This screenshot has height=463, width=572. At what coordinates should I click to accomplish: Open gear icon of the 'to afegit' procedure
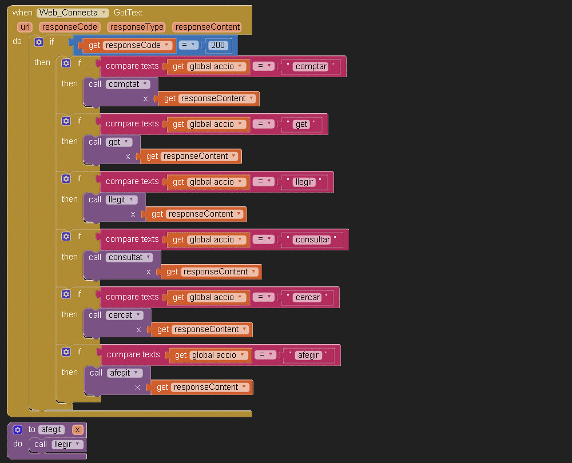pyautogui.click(x=17, y=430)
